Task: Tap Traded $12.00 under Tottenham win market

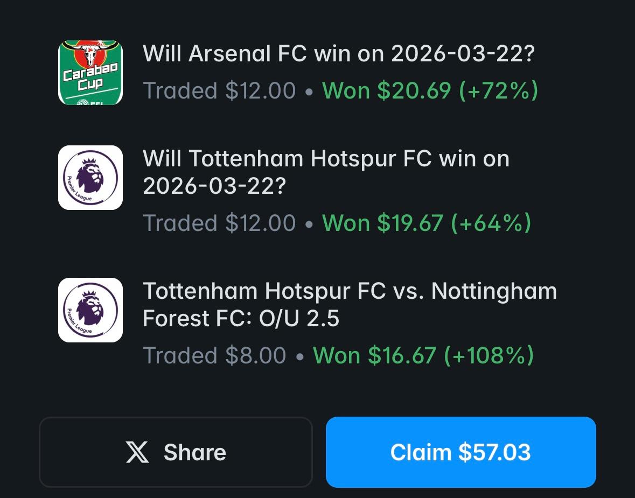Action: click(x=219, y=223)
